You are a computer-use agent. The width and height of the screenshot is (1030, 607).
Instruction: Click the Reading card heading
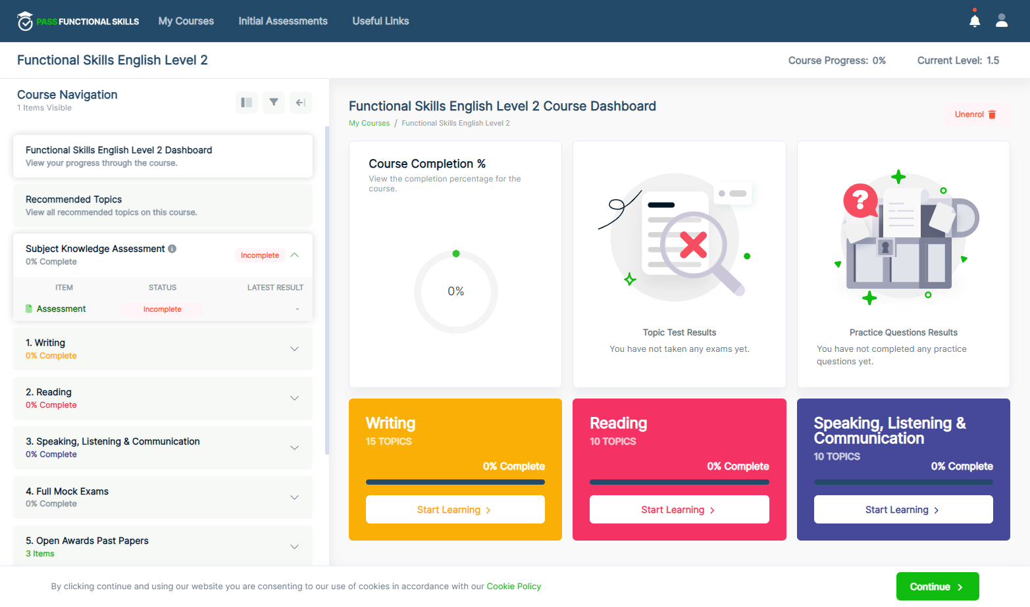619,423
